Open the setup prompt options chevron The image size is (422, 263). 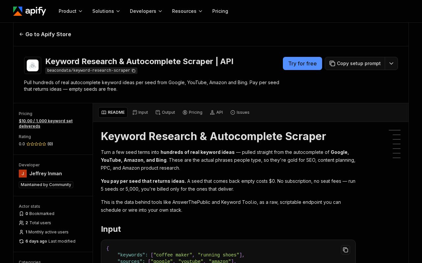pyautogui.click(x=391, y=63)
